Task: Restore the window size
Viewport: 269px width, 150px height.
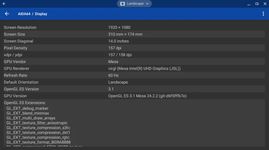Action: coord(257,4)
